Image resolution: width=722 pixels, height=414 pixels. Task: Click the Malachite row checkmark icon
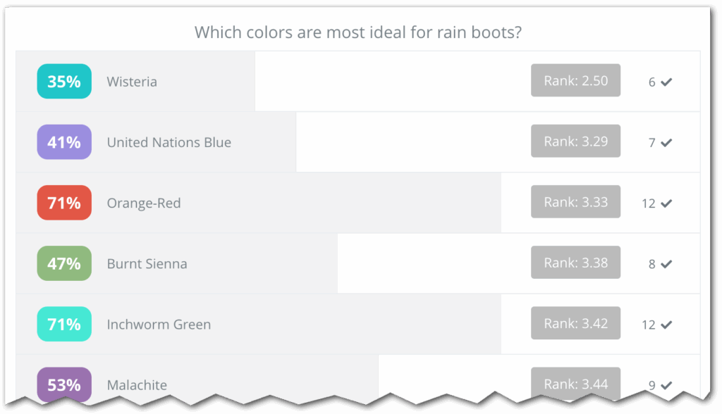(x=666, y=385)
